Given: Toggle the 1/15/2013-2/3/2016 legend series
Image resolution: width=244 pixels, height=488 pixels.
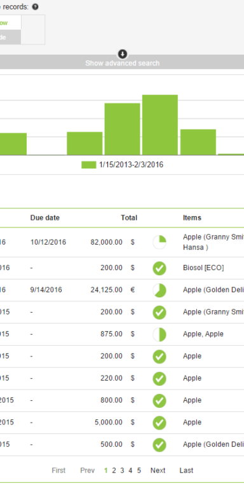Looking at the screenshot, I should pos(122,165).
